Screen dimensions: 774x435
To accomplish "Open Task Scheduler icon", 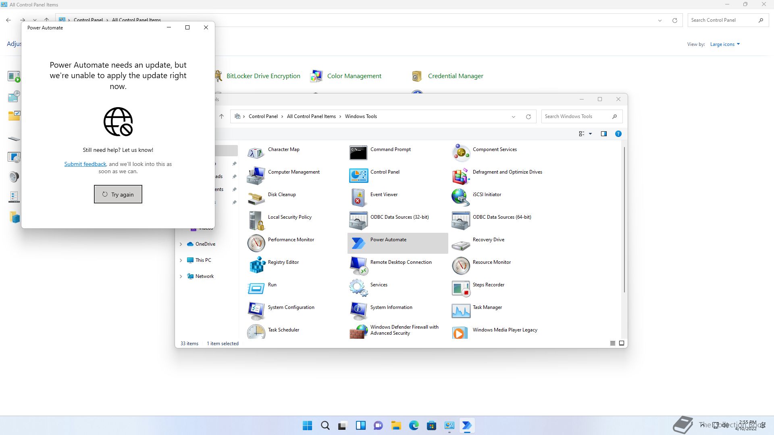I will [256, 331].
